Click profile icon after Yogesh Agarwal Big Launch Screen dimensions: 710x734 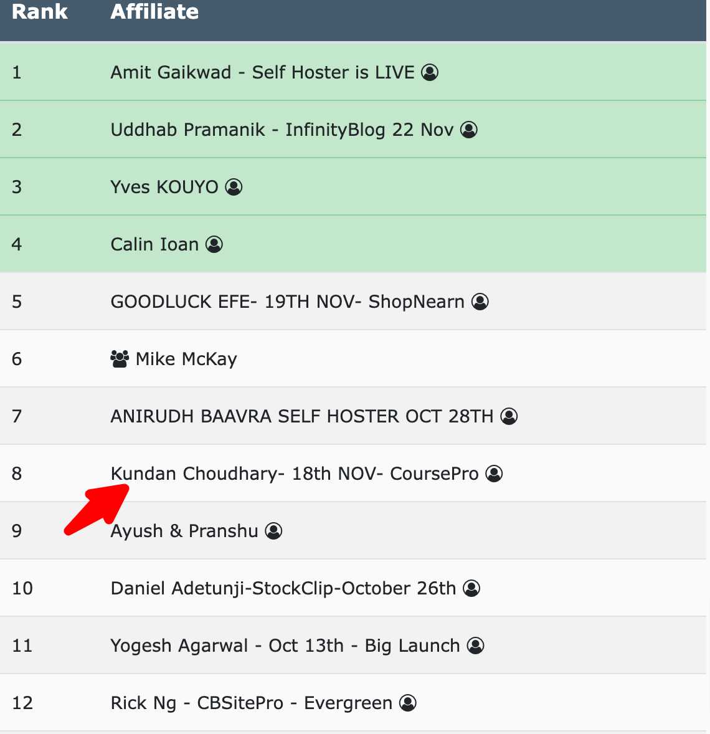point(475,646)
